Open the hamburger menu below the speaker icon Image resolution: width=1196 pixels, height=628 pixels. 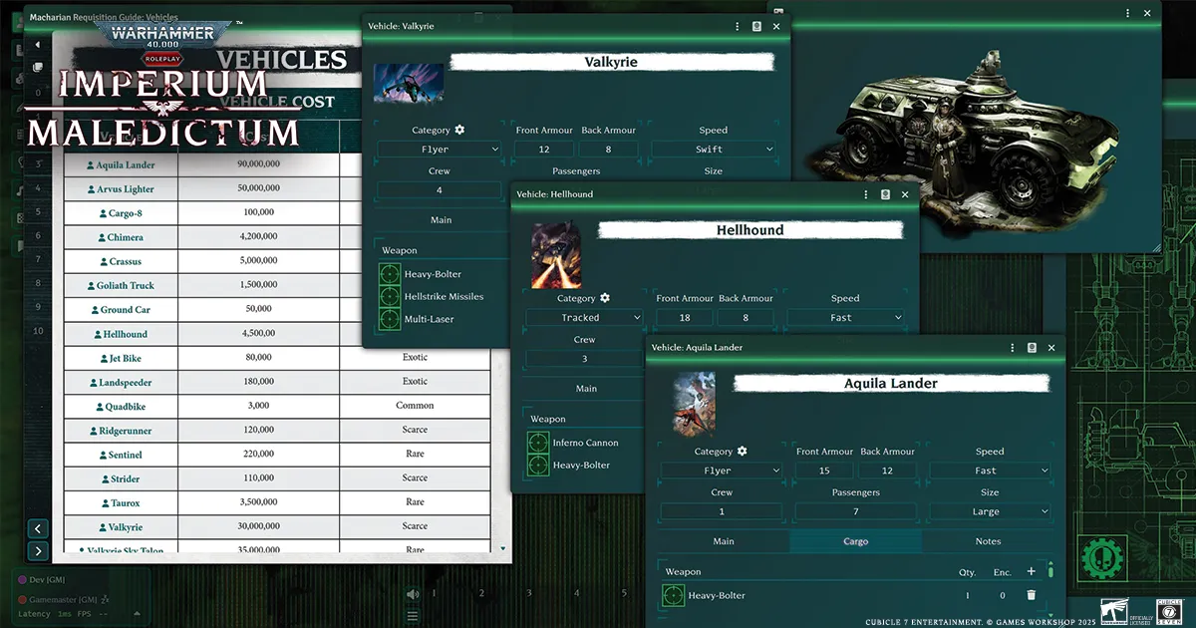click(413, 616)
